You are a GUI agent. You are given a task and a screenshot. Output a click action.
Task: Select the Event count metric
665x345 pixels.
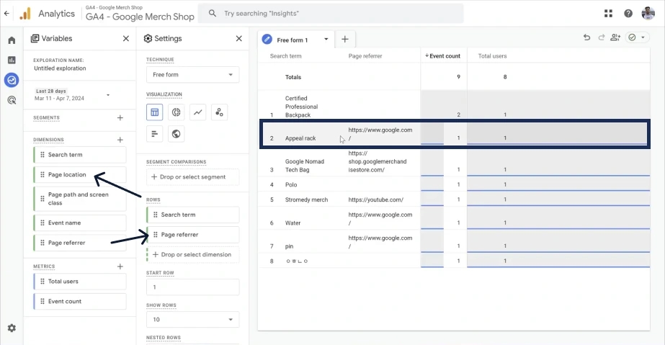point(80,301)
